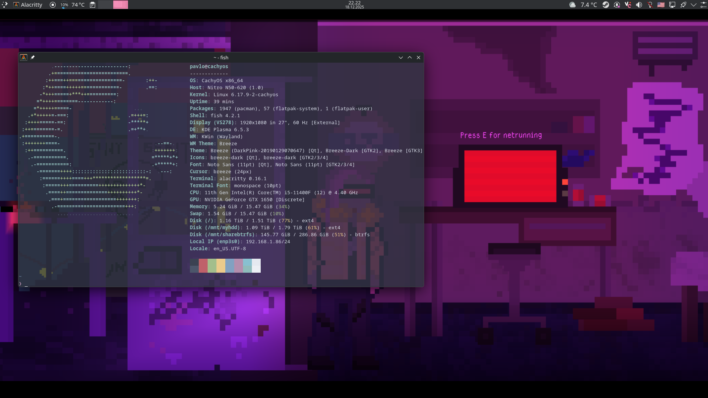Viewport: 708px width, 398px height.
Task: Open the audio volume tray icon
Action: [x=639, y=5]
